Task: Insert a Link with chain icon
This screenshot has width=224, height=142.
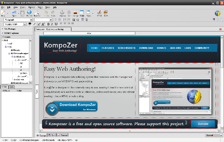Action: (69, 13)
